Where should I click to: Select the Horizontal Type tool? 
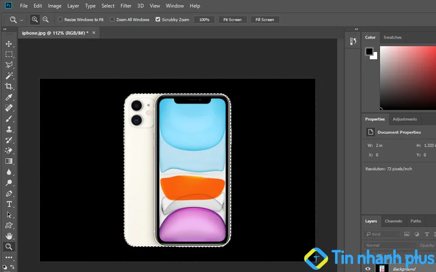(9, 204)
